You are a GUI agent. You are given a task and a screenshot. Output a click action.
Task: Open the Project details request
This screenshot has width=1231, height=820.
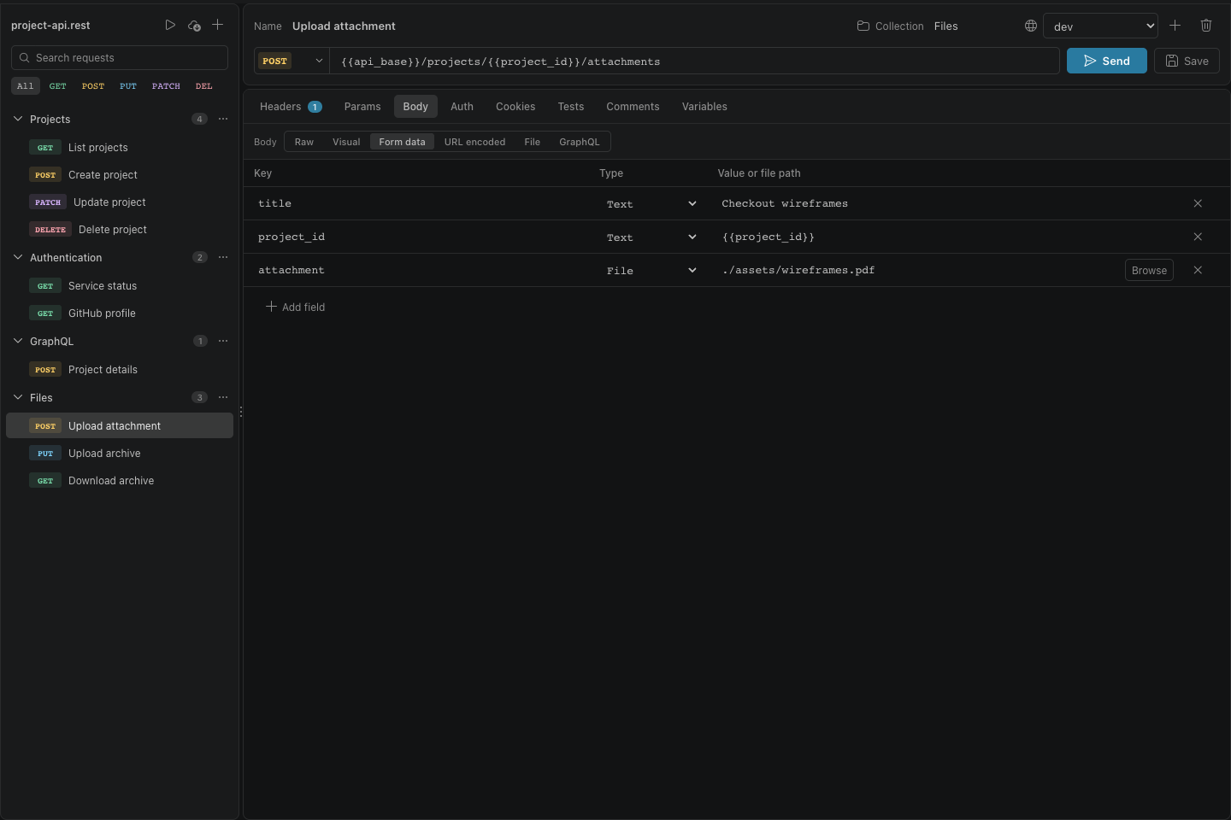point(120,369)
